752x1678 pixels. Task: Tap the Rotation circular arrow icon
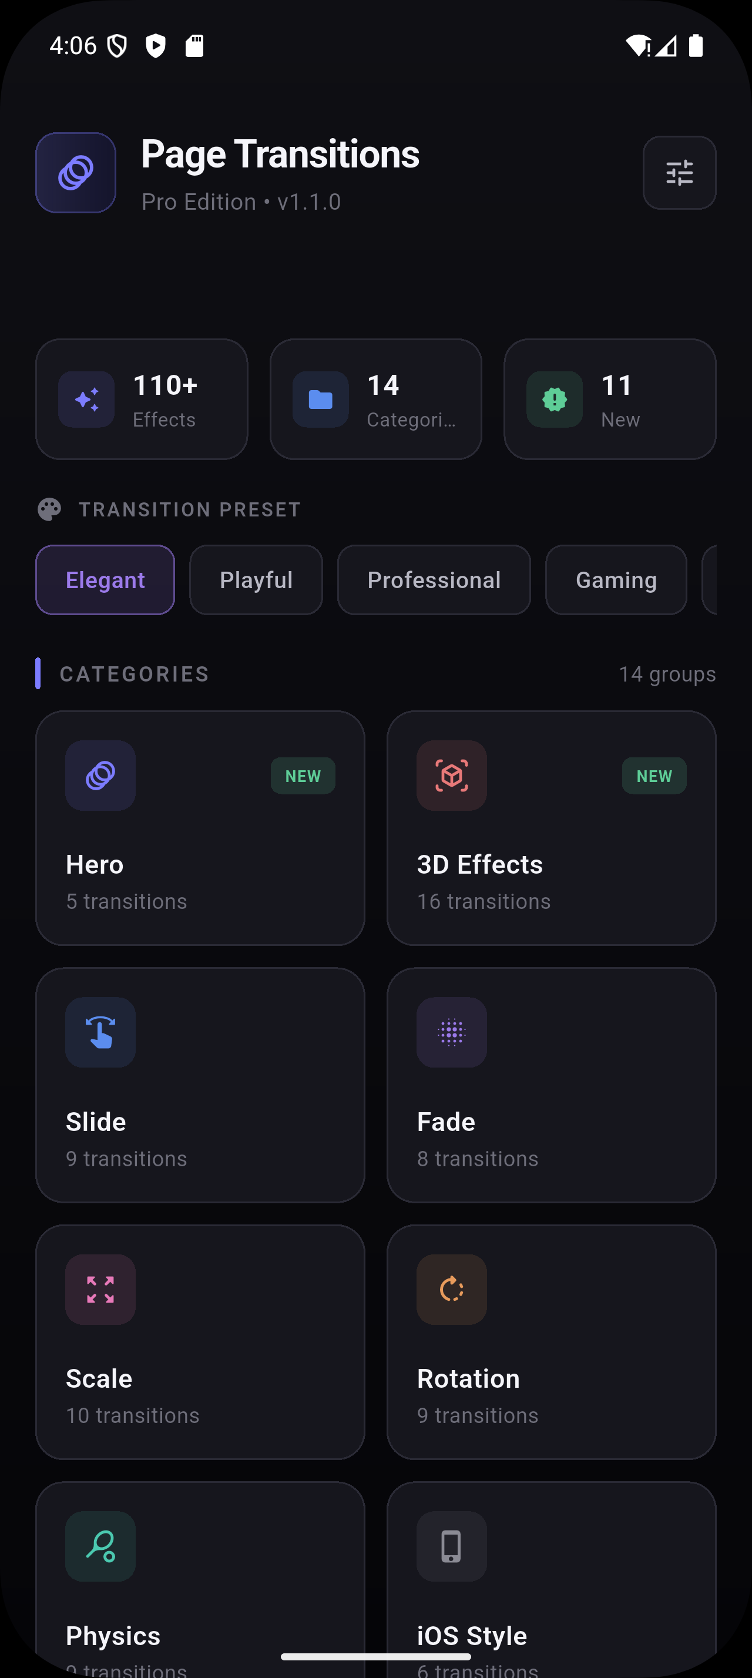452,1289
